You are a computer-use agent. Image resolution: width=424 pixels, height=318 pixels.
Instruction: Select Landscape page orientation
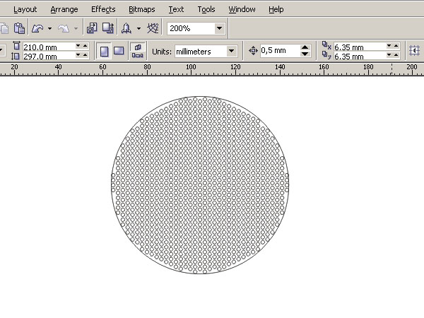click(x=119, y=51)
